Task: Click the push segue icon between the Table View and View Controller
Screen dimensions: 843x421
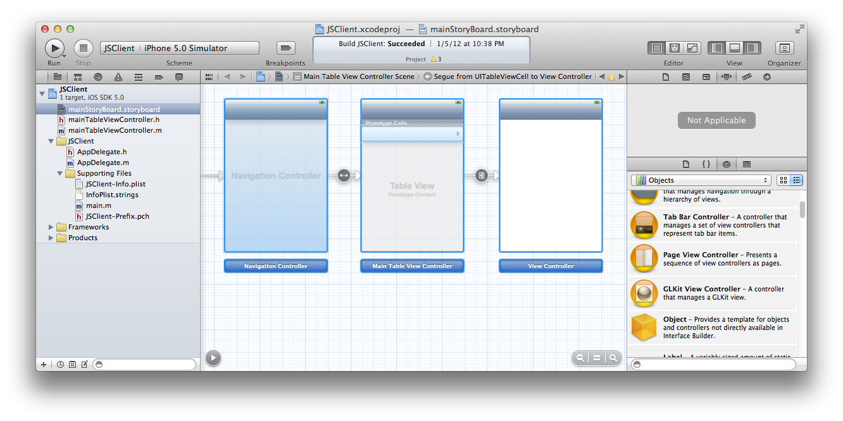Action: (482, 176)
